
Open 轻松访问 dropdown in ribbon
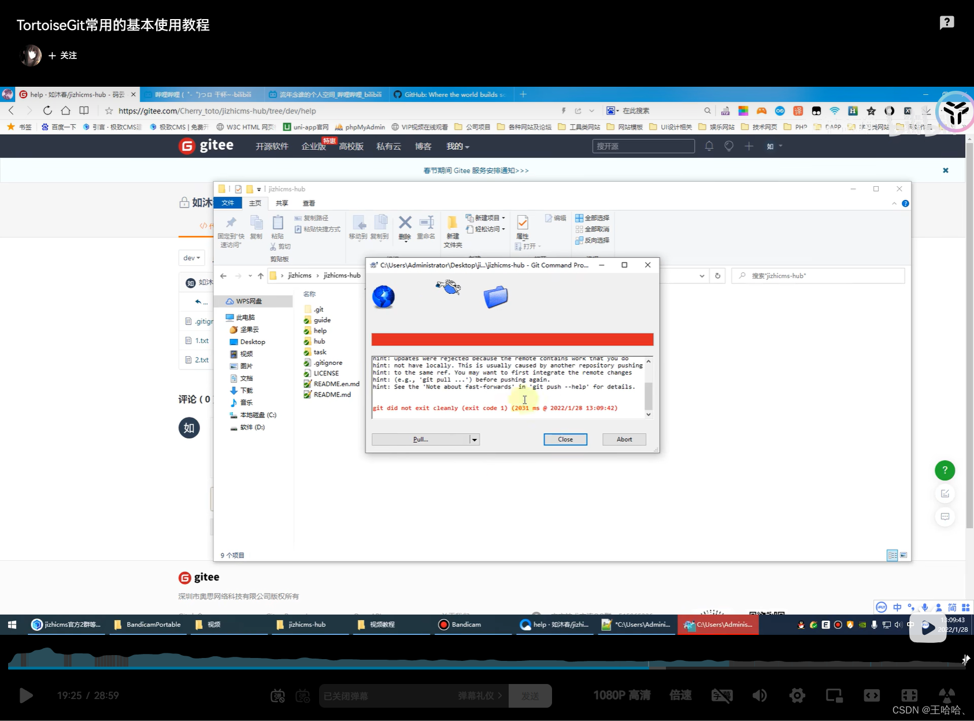pos(486,229)
